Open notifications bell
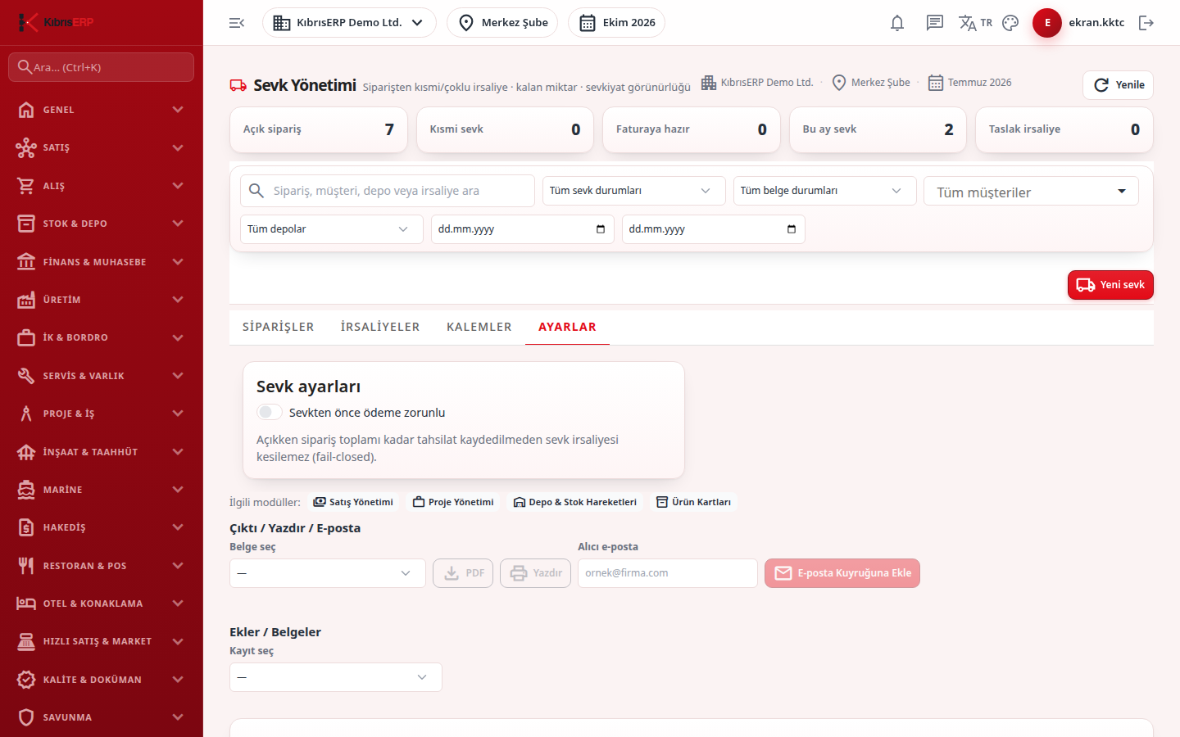Image resolution: width=1180 pixels, height=737 pixels. coord(897,23)
